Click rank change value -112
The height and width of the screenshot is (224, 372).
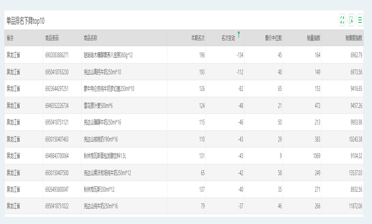click(x=240, y=72)
